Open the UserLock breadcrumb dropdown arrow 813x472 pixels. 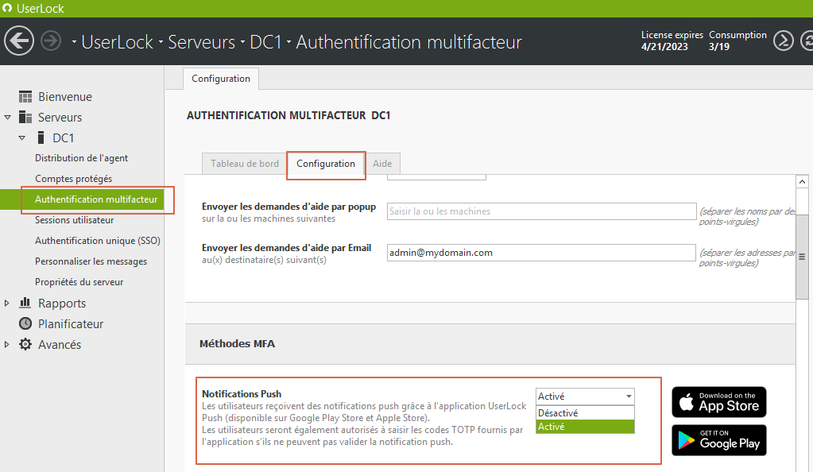coord(74,42)
